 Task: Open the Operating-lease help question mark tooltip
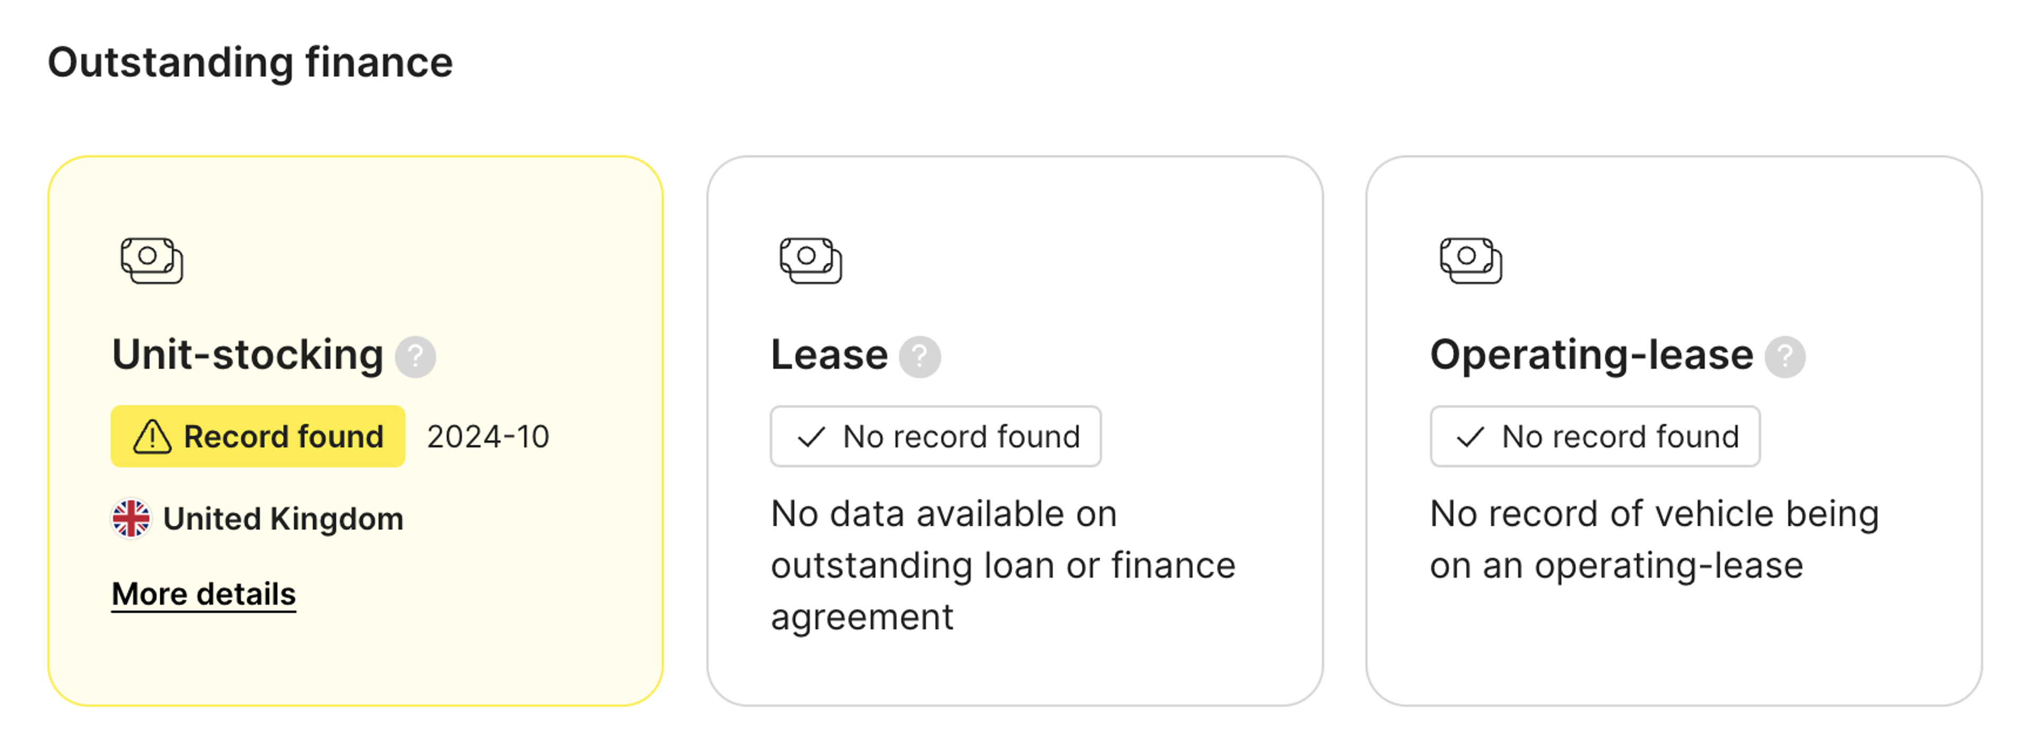click(1784, 357)
